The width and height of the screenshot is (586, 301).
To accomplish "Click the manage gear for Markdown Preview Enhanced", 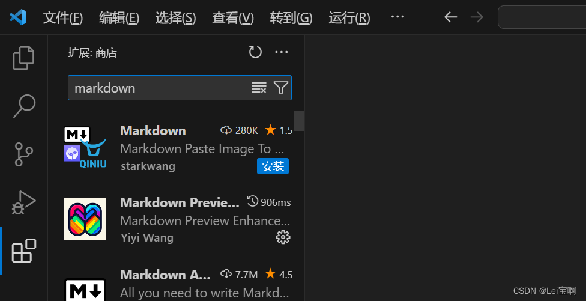I will click(283, 237).
